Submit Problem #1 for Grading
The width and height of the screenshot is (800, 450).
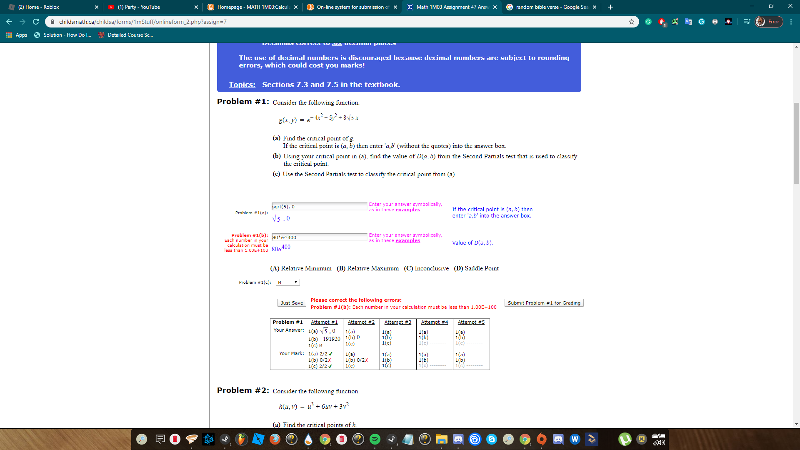coord(544,302)
